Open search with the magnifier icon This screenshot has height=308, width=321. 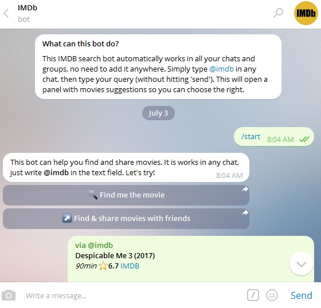(278, 13)
